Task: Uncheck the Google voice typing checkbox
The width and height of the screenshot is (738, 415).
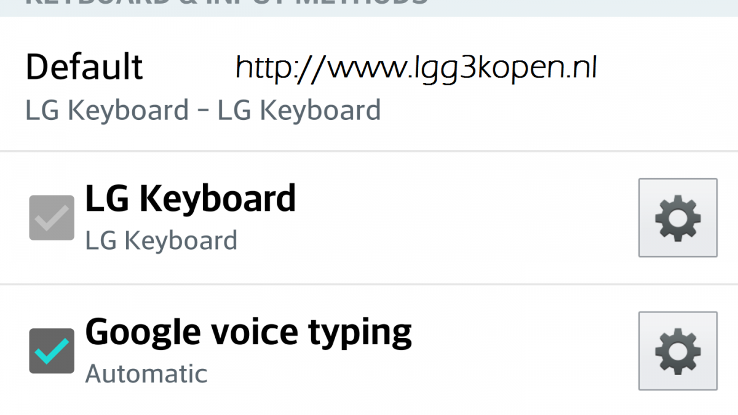Action: click(52, 350)
